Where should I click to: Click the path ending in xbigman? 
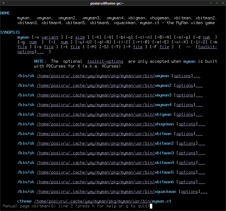click(x=104, y=115)
